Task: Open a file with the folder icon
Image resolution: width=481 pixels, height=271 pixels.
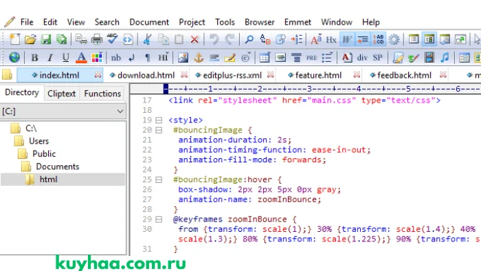Action: (x=30, y=39)
